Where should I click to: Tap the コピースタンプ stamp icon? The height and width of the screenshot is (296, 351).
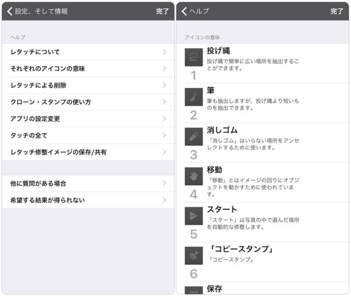tap(194, 256)
